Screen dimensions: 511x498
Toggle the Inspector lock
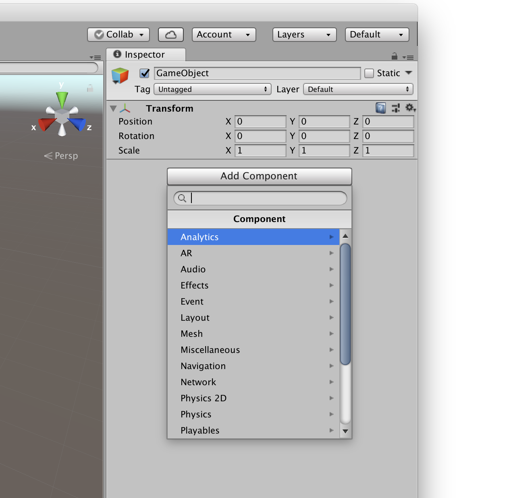[x=394, y=56]
